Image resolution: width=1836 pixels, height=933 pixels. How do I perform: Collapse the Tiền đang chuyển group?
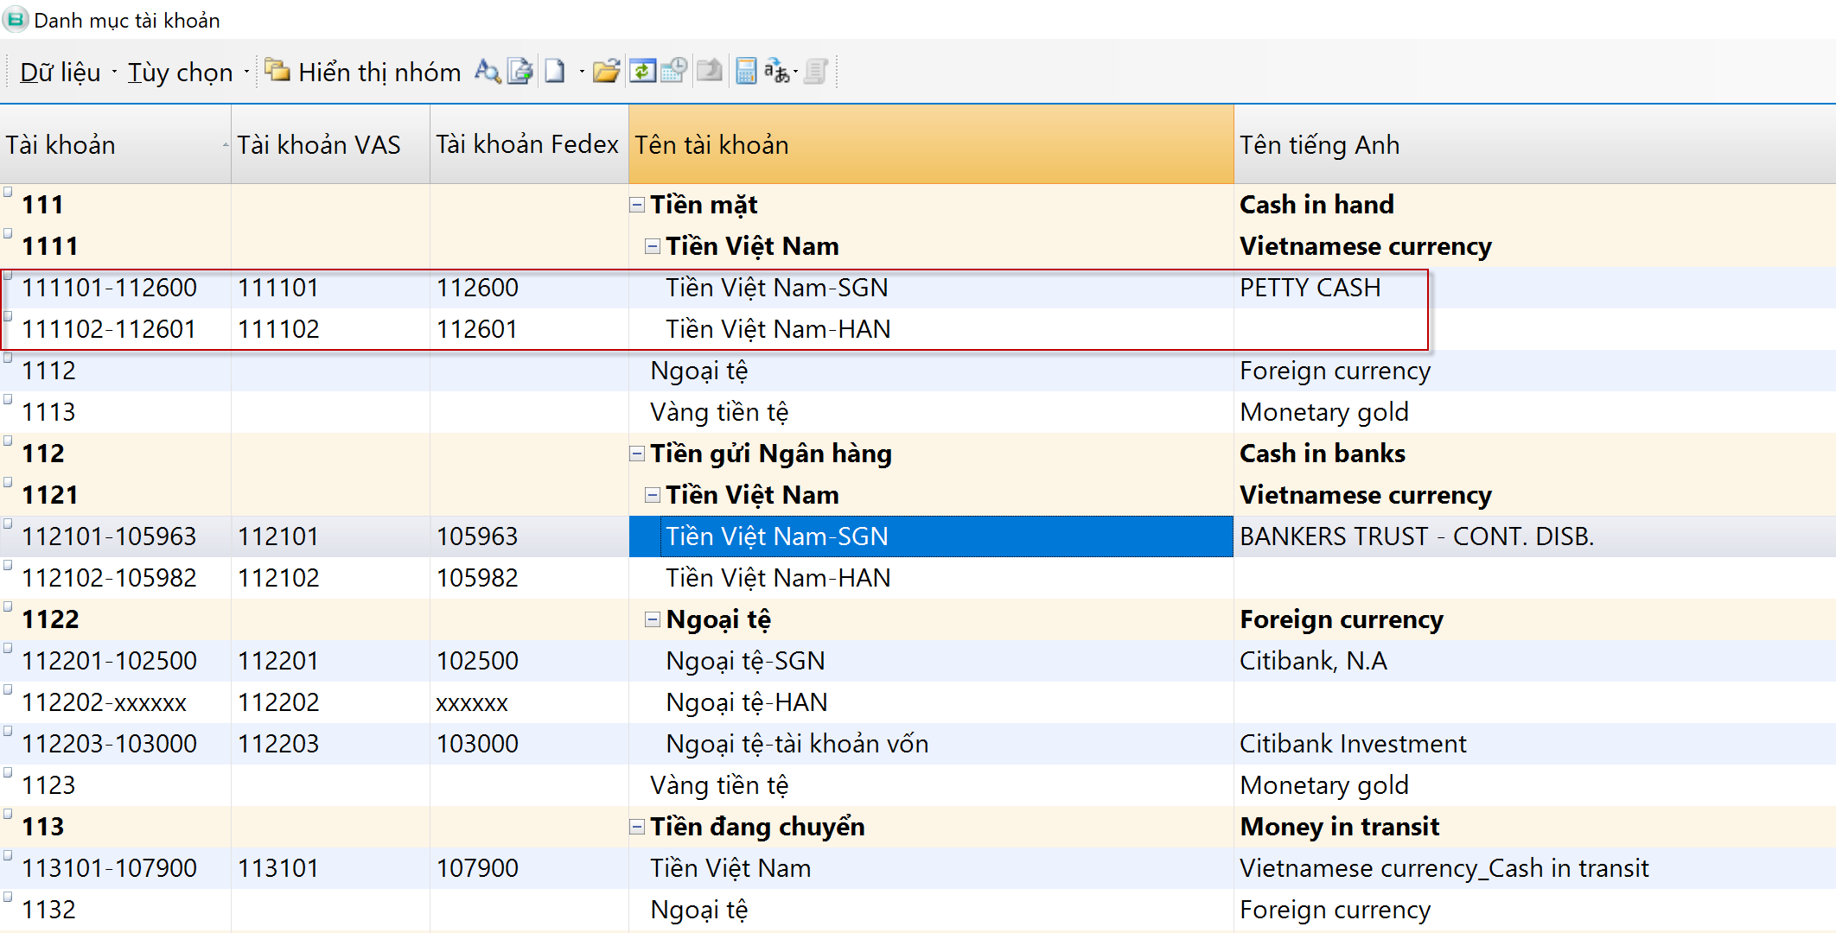click(637, 827)
